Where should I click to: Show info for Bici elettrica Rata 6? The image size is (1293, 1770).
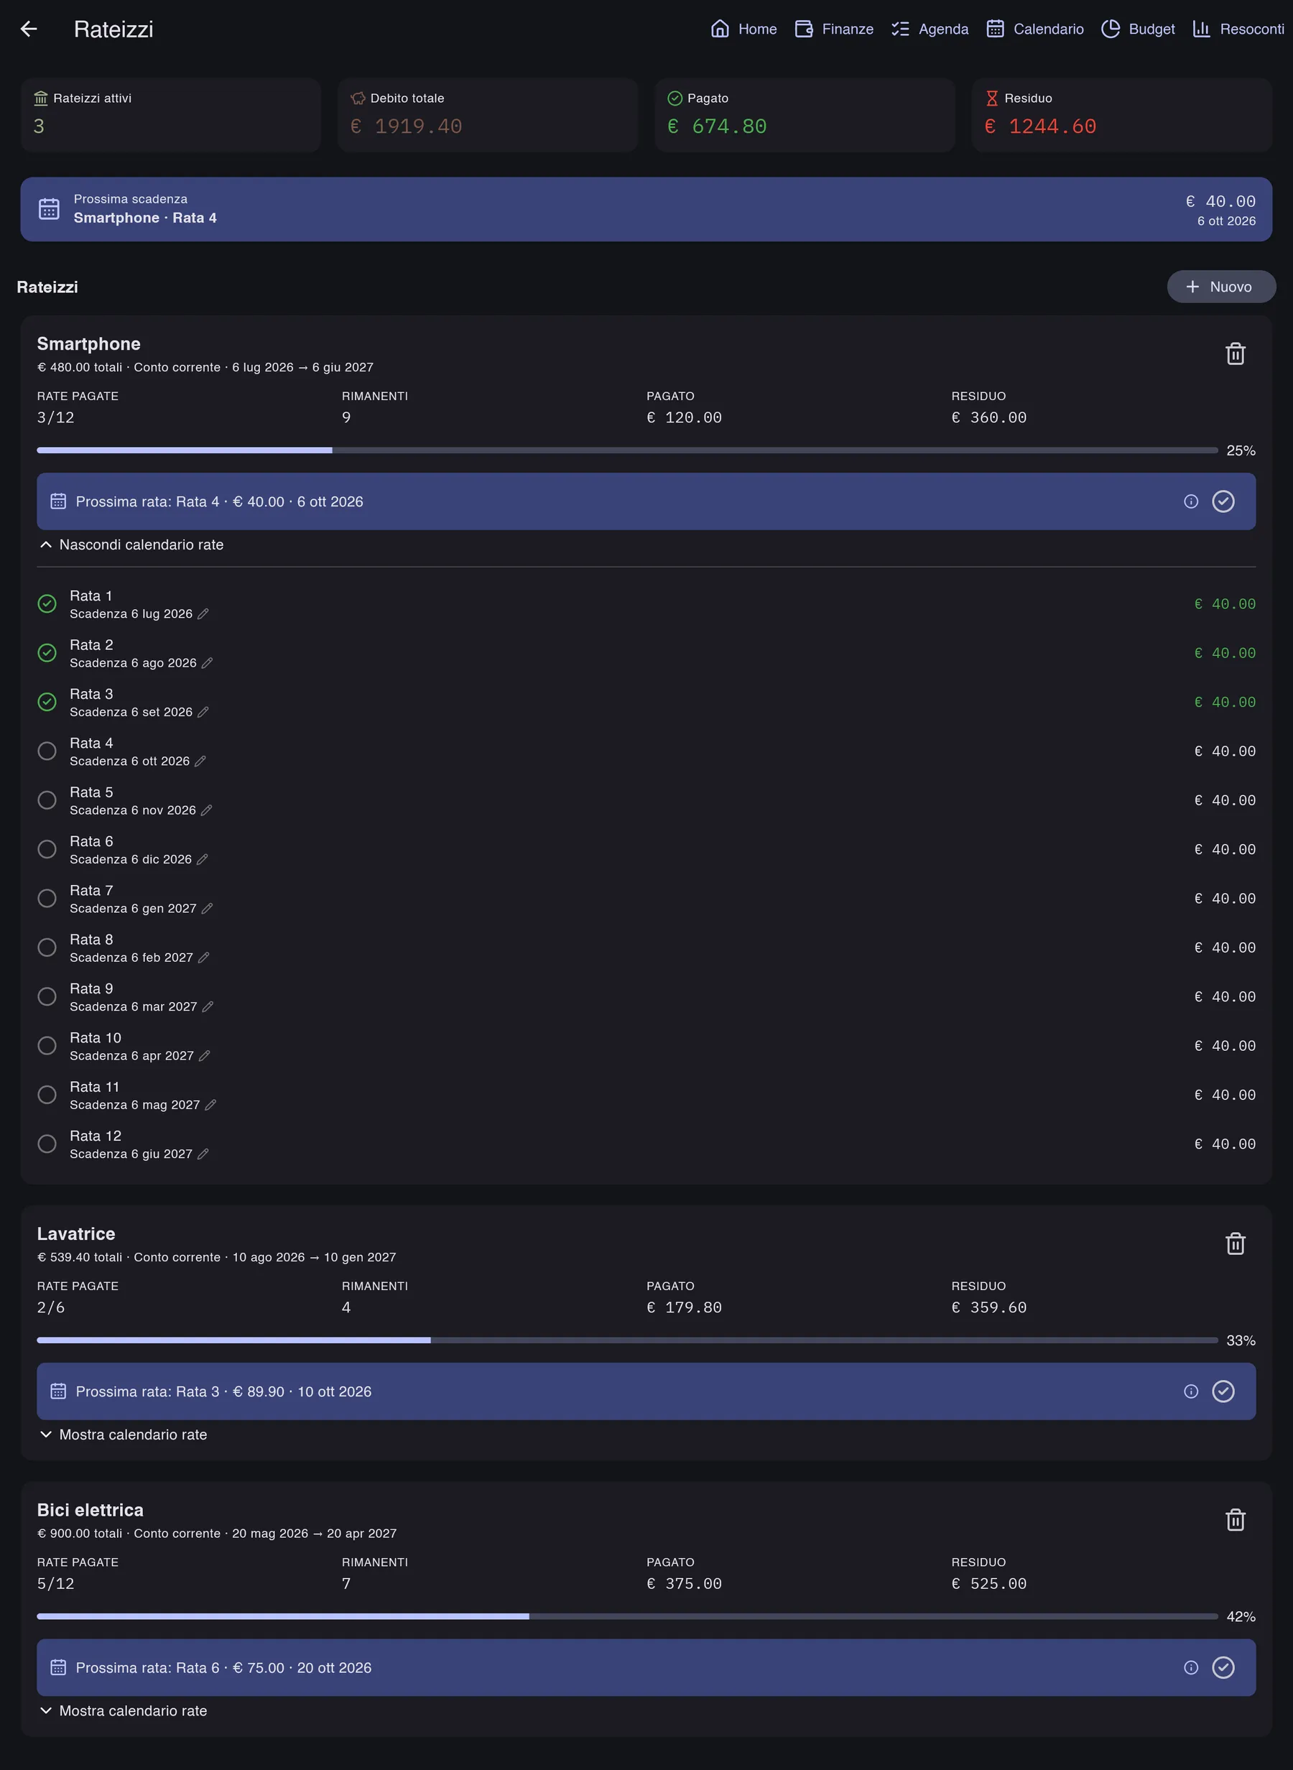(x=1190, y=1667)
